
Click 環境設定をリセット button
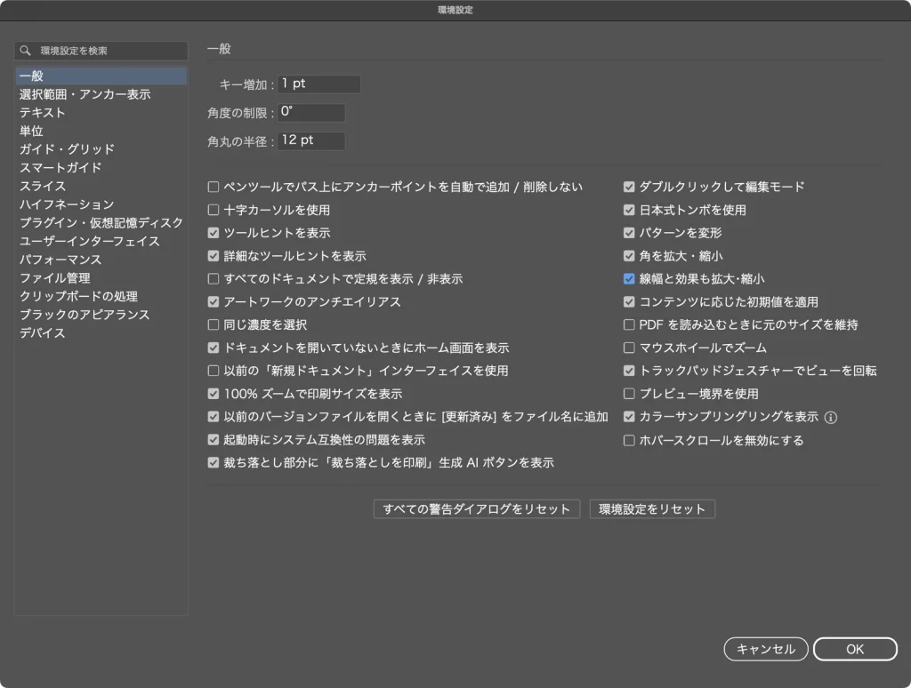coord(652,509)
